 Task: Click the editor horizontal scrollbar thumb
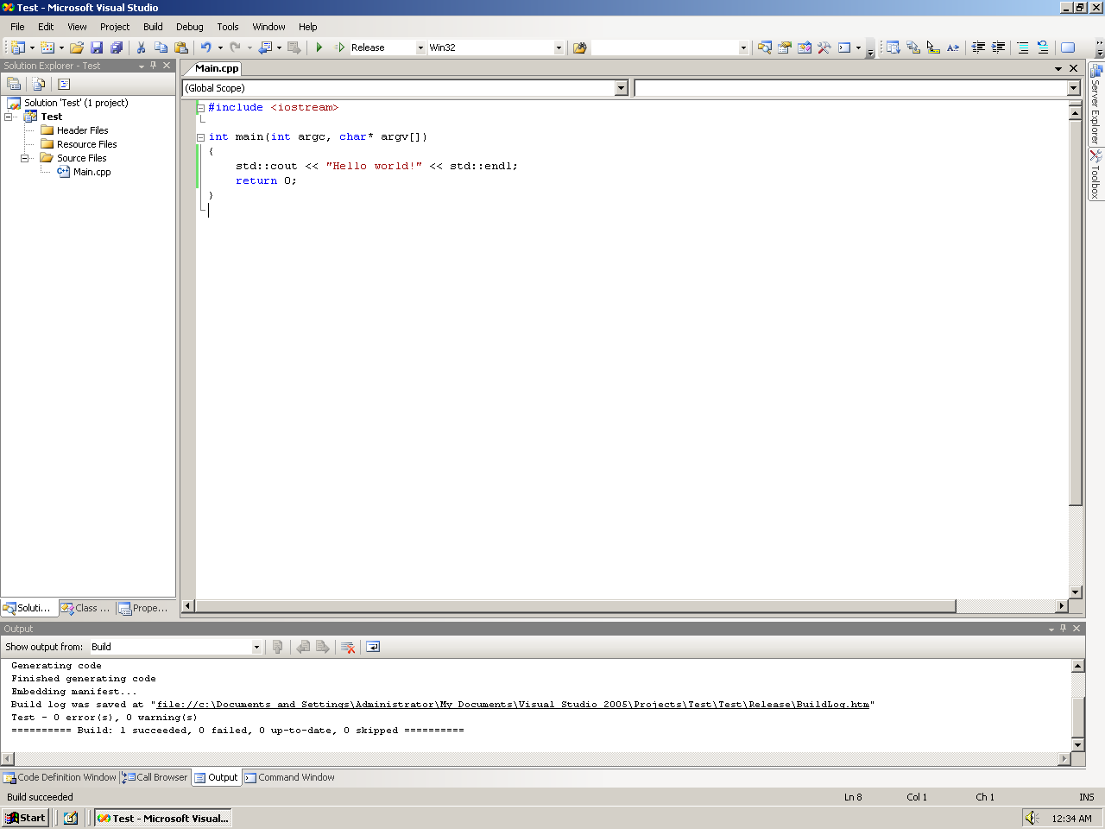tap(576, 606)
